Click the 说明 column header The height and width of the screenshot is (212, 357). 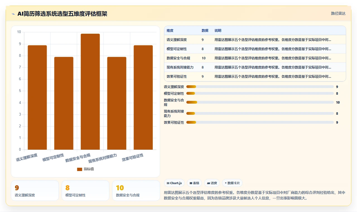pos(218,31)
